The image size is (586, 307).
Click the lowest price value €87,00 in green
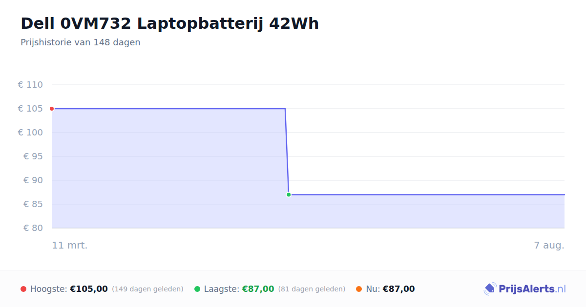pos(258,289)
